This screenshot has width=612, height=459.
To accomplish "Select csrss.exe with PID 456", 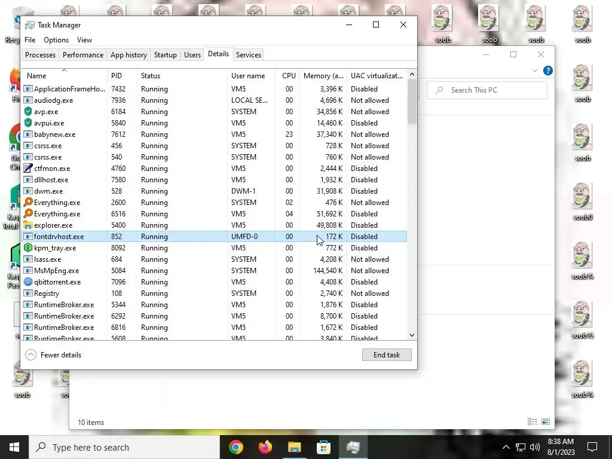I will [x=215, y=146].
